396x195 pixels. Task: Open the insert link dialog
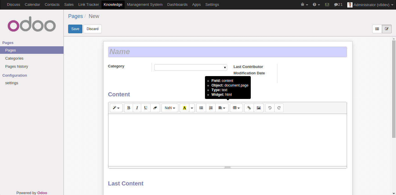(249, 108)
